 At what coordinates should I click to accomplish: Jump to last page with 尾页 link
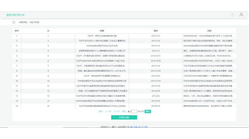[124, 111]
